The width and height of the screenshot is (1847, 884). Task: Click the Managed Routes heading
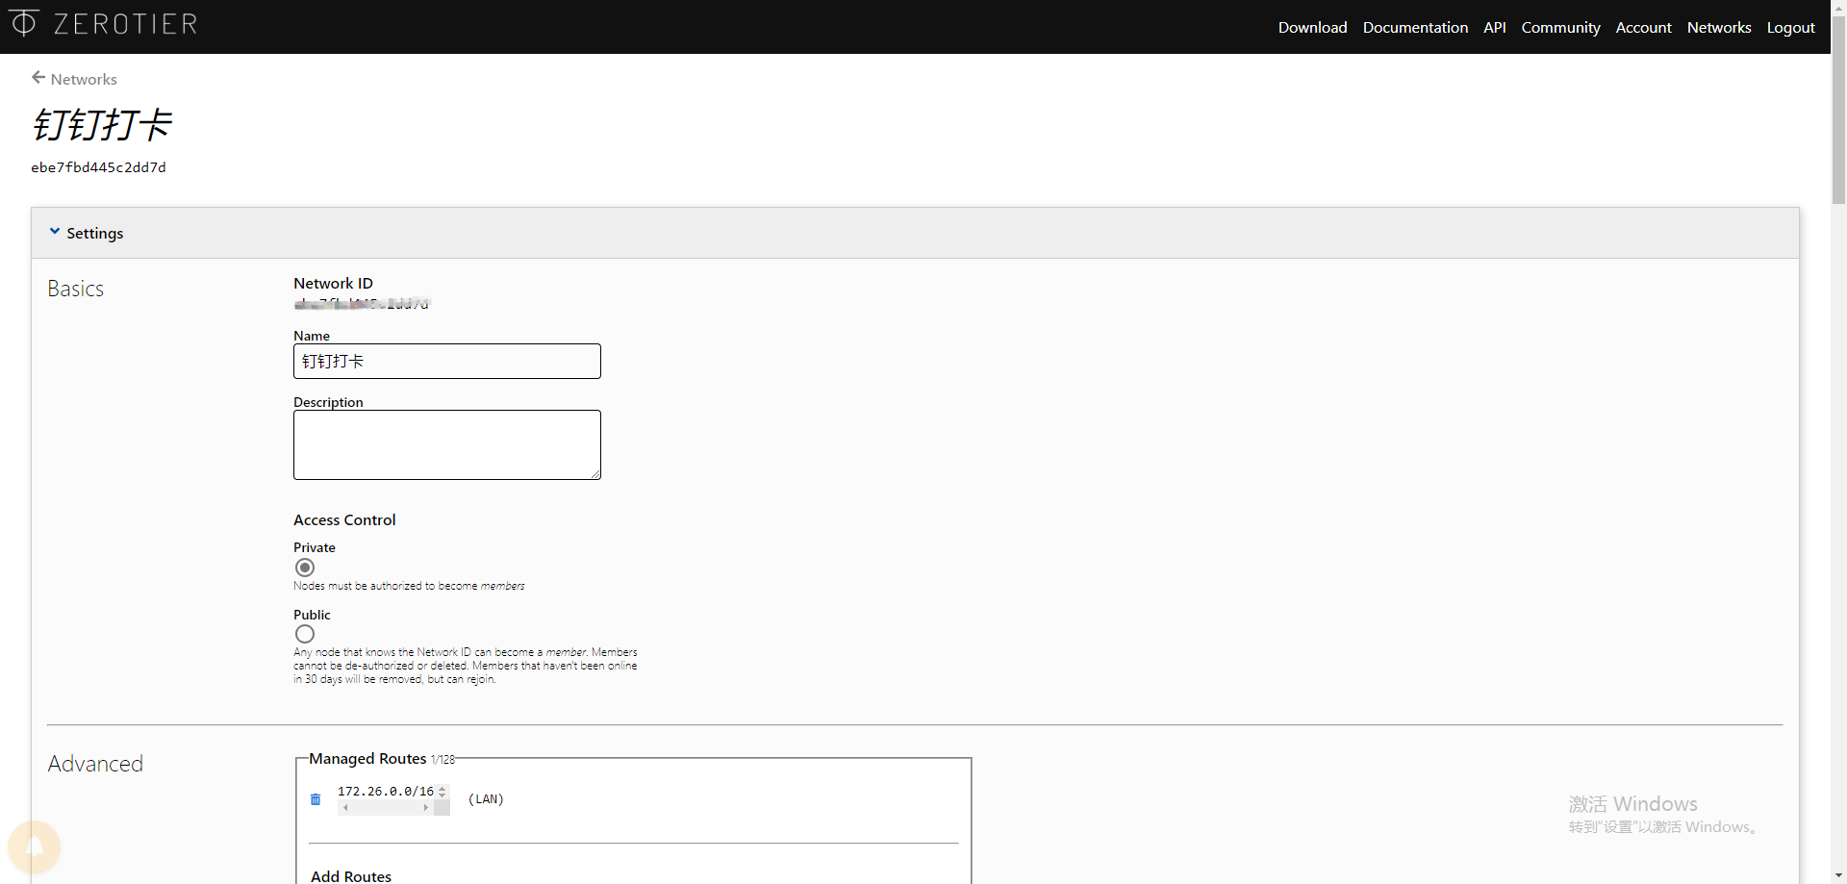[367, 759]
